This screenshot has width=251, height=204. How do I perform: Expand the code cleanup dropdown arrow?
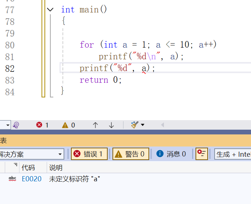pyautogui.click(x=143, y=125)
